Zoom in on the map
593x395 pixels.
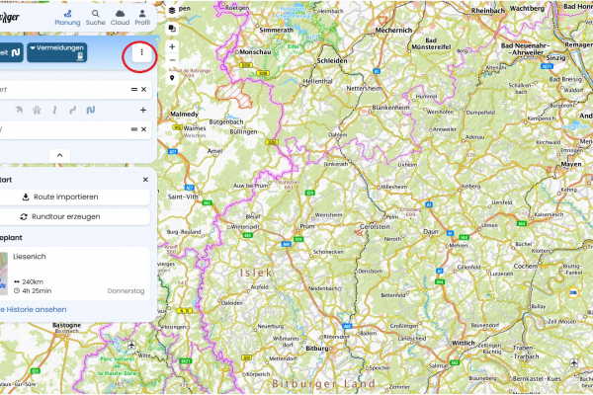(172, 46)
